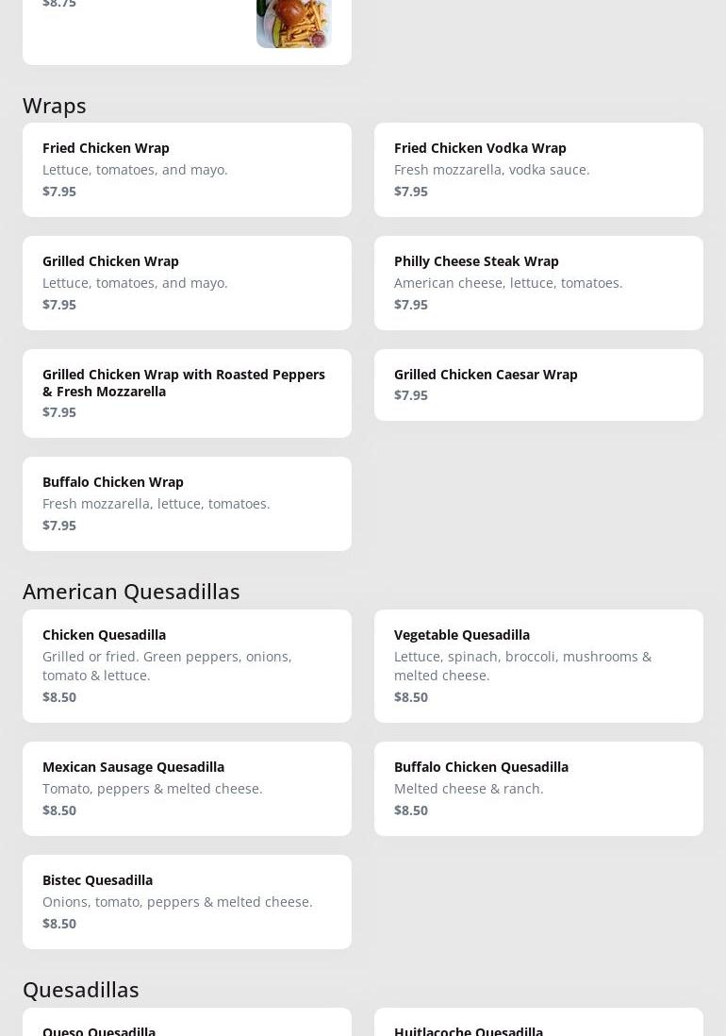Open the burger and fries photo thumbnail
The image size is (726, 1036).
click(x=293, y=23)
